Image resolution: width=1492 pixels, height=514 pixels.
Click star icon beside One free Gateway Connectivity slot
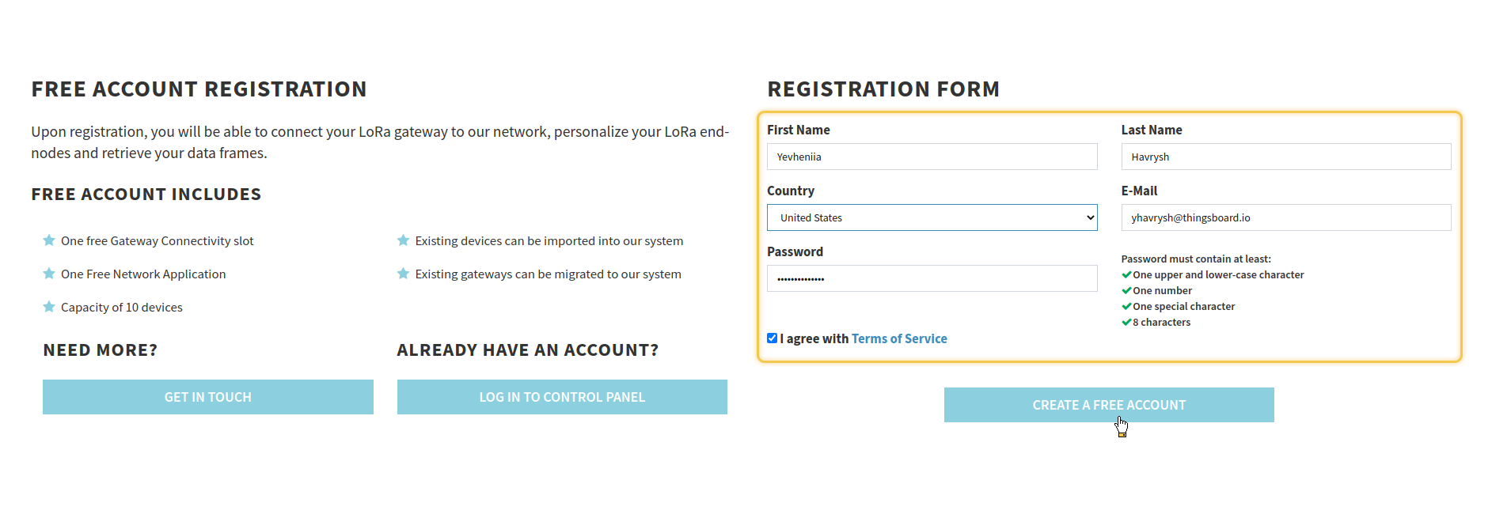(x=49, y=240)
